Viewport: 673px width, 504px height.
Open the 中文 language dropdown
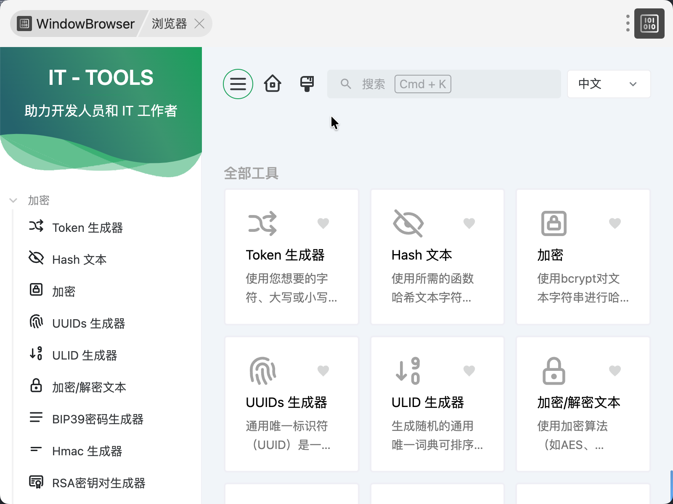pos(608,84)
